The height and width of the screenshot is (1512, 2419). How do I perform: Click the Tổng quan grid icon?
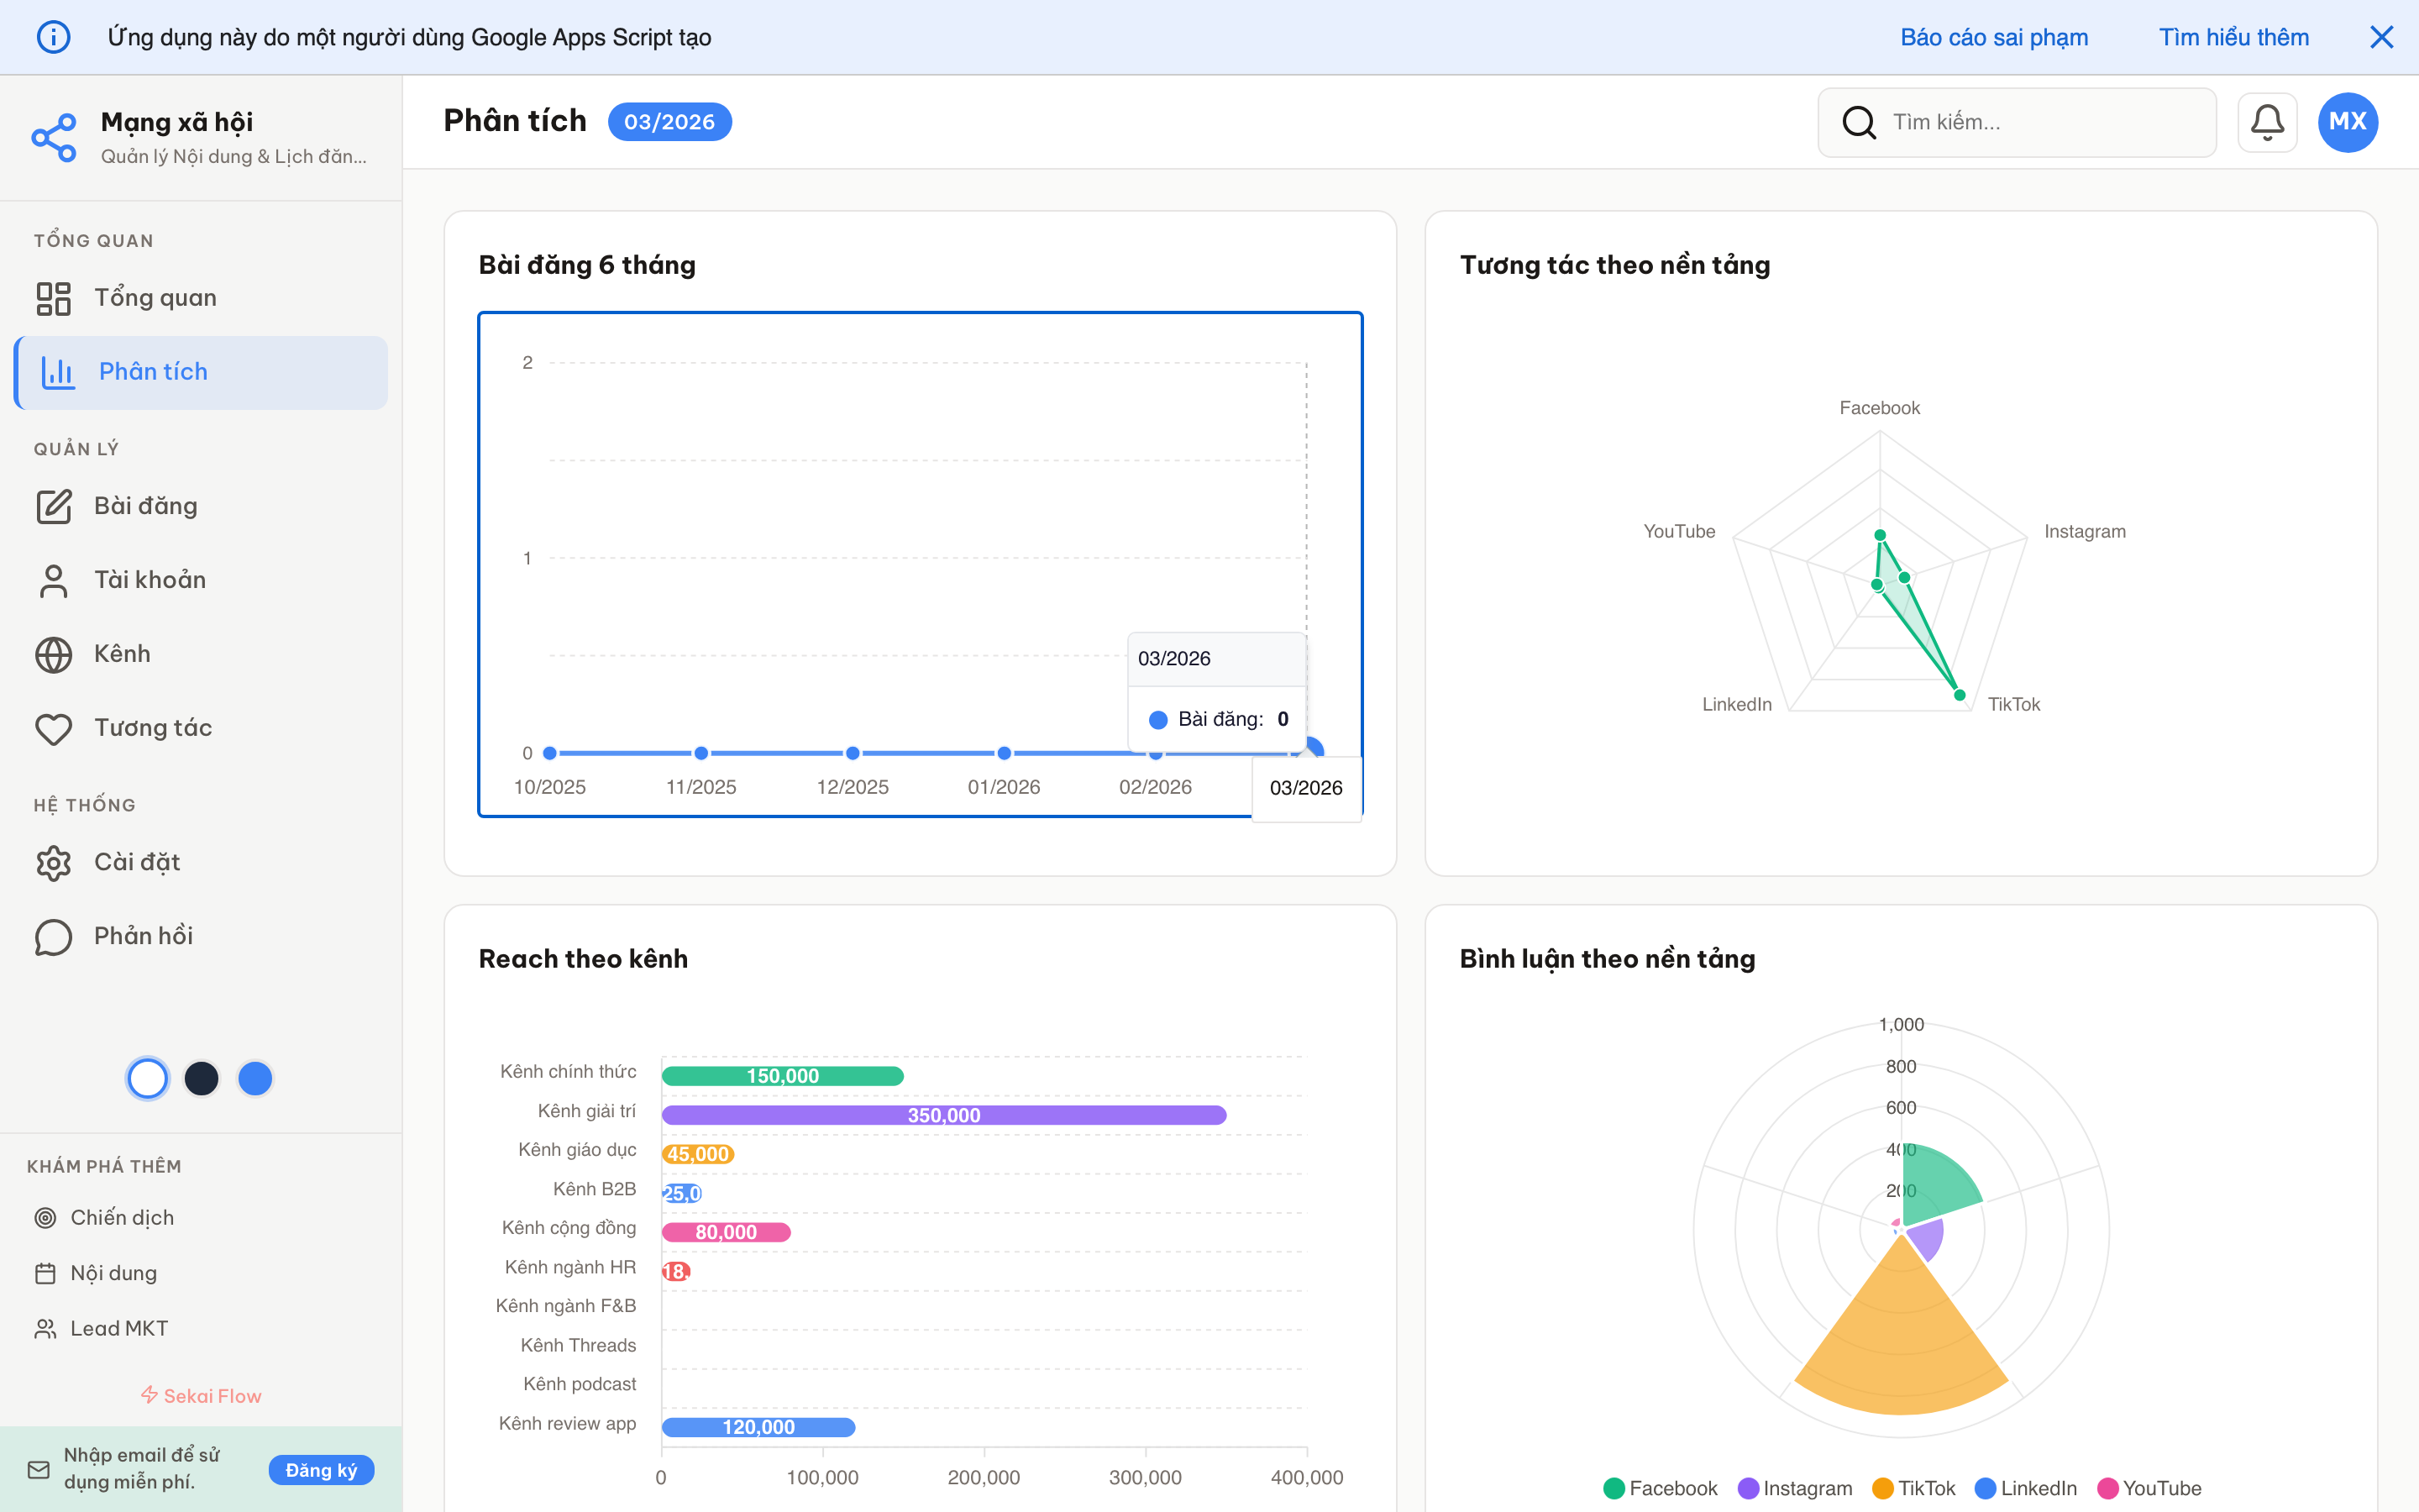click(54, 298)
